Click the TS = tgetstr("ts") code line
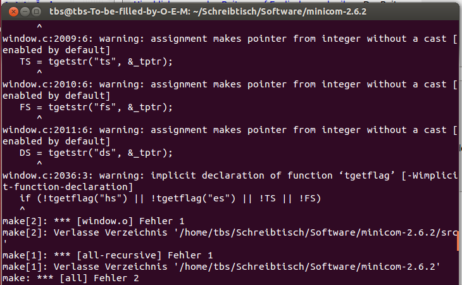Screen dimensions: 462x285 click(x=96, y=61)
